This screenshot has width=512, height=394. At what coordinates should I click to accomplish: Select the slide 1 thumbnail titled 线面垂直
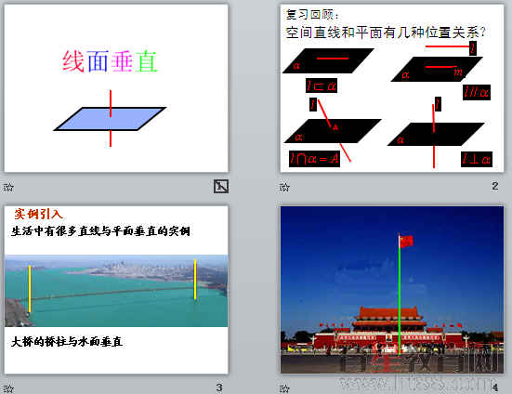point(116,88)
